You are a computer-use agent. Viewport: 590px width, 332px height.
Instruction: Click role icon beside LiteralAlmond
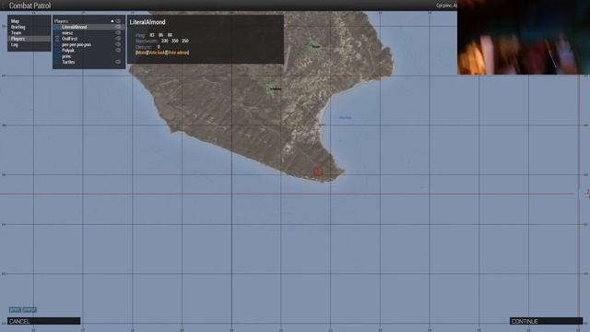pyautogui.click(x=57, y=27)
